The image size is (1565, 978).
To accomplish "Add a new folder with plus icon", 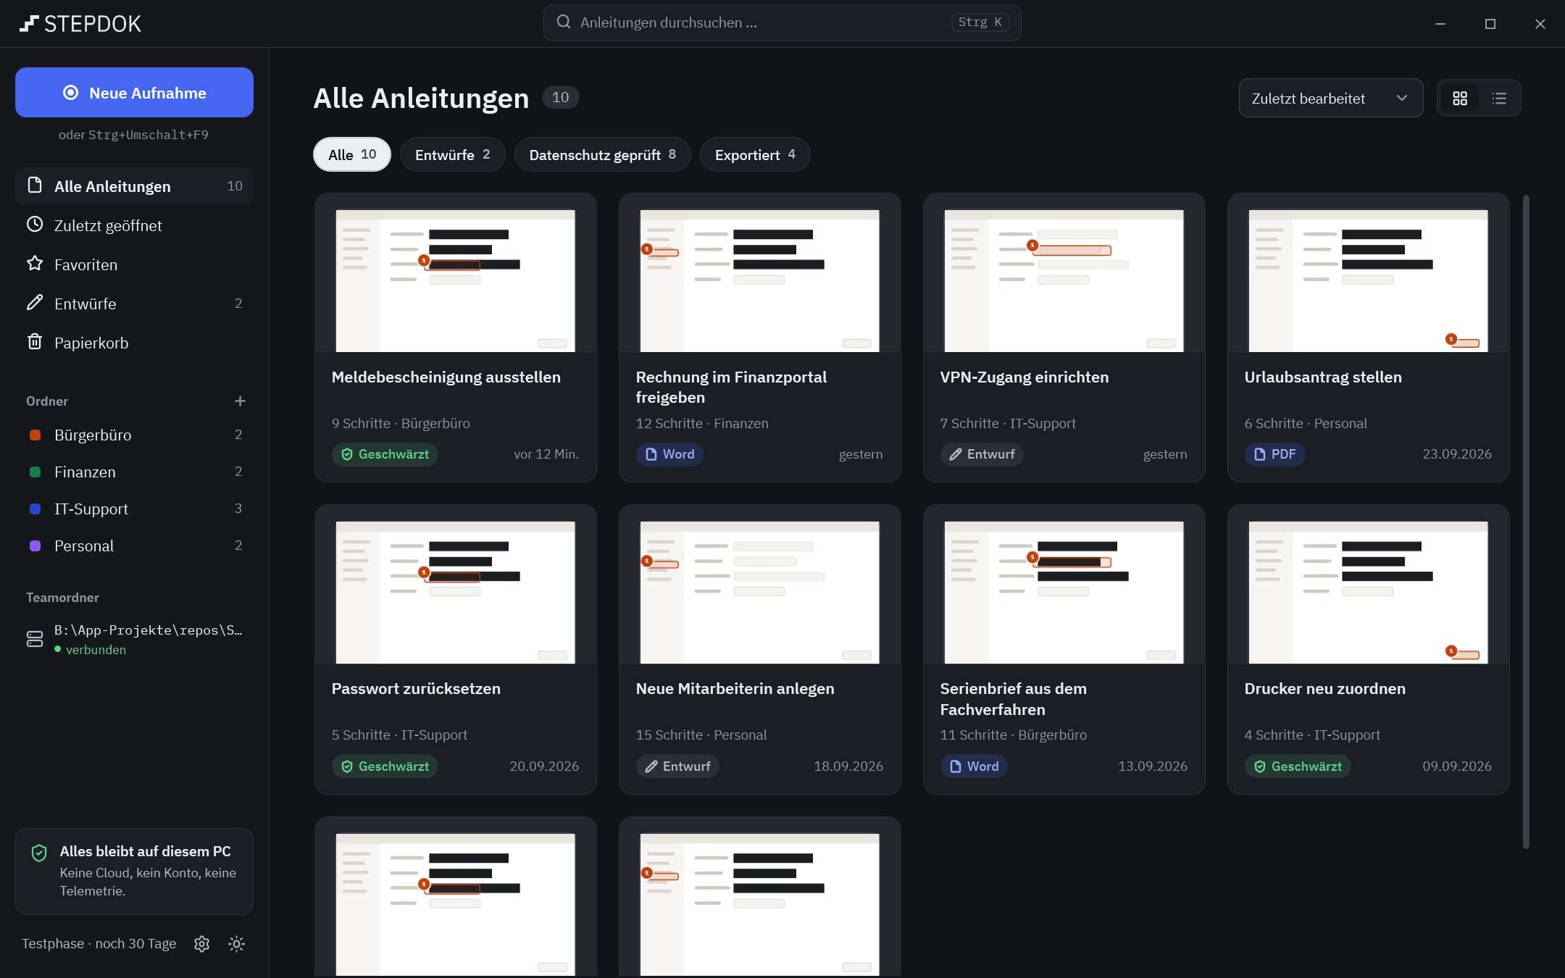I will click(x=240, y=401).
